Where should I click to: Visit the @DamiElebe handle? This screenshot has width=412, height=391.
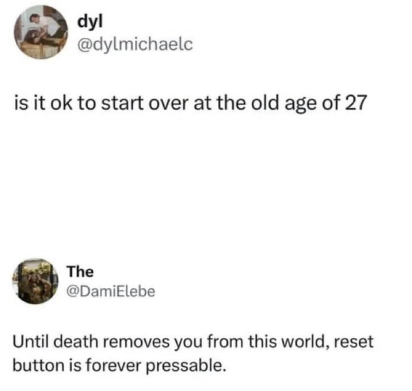click(111, 291)
